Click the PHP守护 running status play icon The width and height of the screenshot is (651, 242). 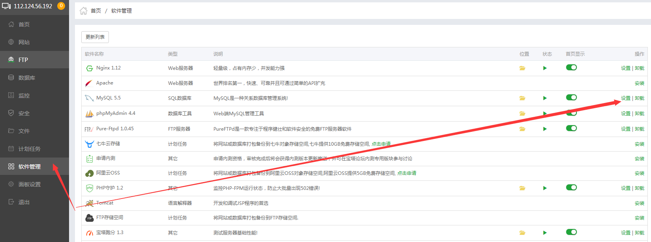point(545,188)
